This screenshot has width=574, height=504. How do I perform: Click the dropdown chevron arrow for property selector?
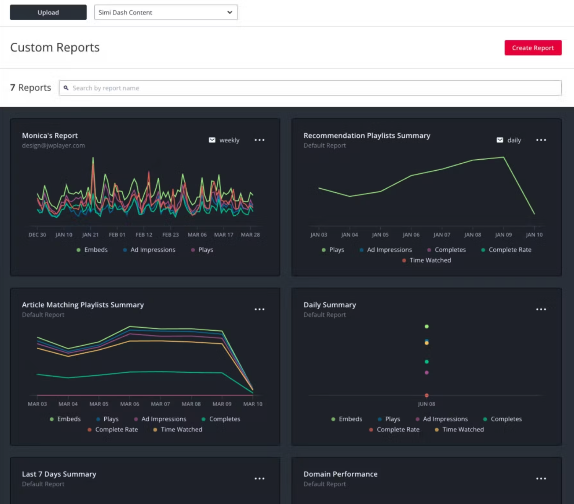(230, 12)
